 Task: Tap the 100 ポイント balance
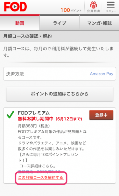click(x=71, y=10)
